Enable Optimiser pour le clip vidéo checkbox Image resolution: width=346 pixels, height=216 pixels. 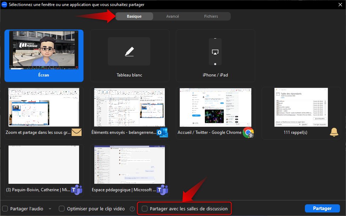coord(62,209)
